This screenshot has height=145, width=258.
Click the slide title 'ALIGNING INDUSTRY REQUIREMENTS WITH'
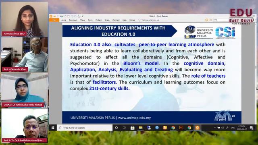click(x=118, y=28)
